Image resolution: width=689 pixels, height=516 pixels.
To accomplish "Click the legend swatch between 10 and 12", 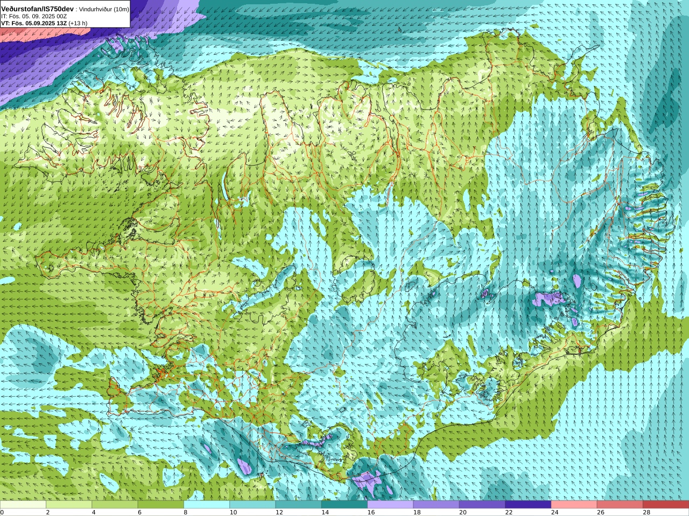I will tap(252, 505).
